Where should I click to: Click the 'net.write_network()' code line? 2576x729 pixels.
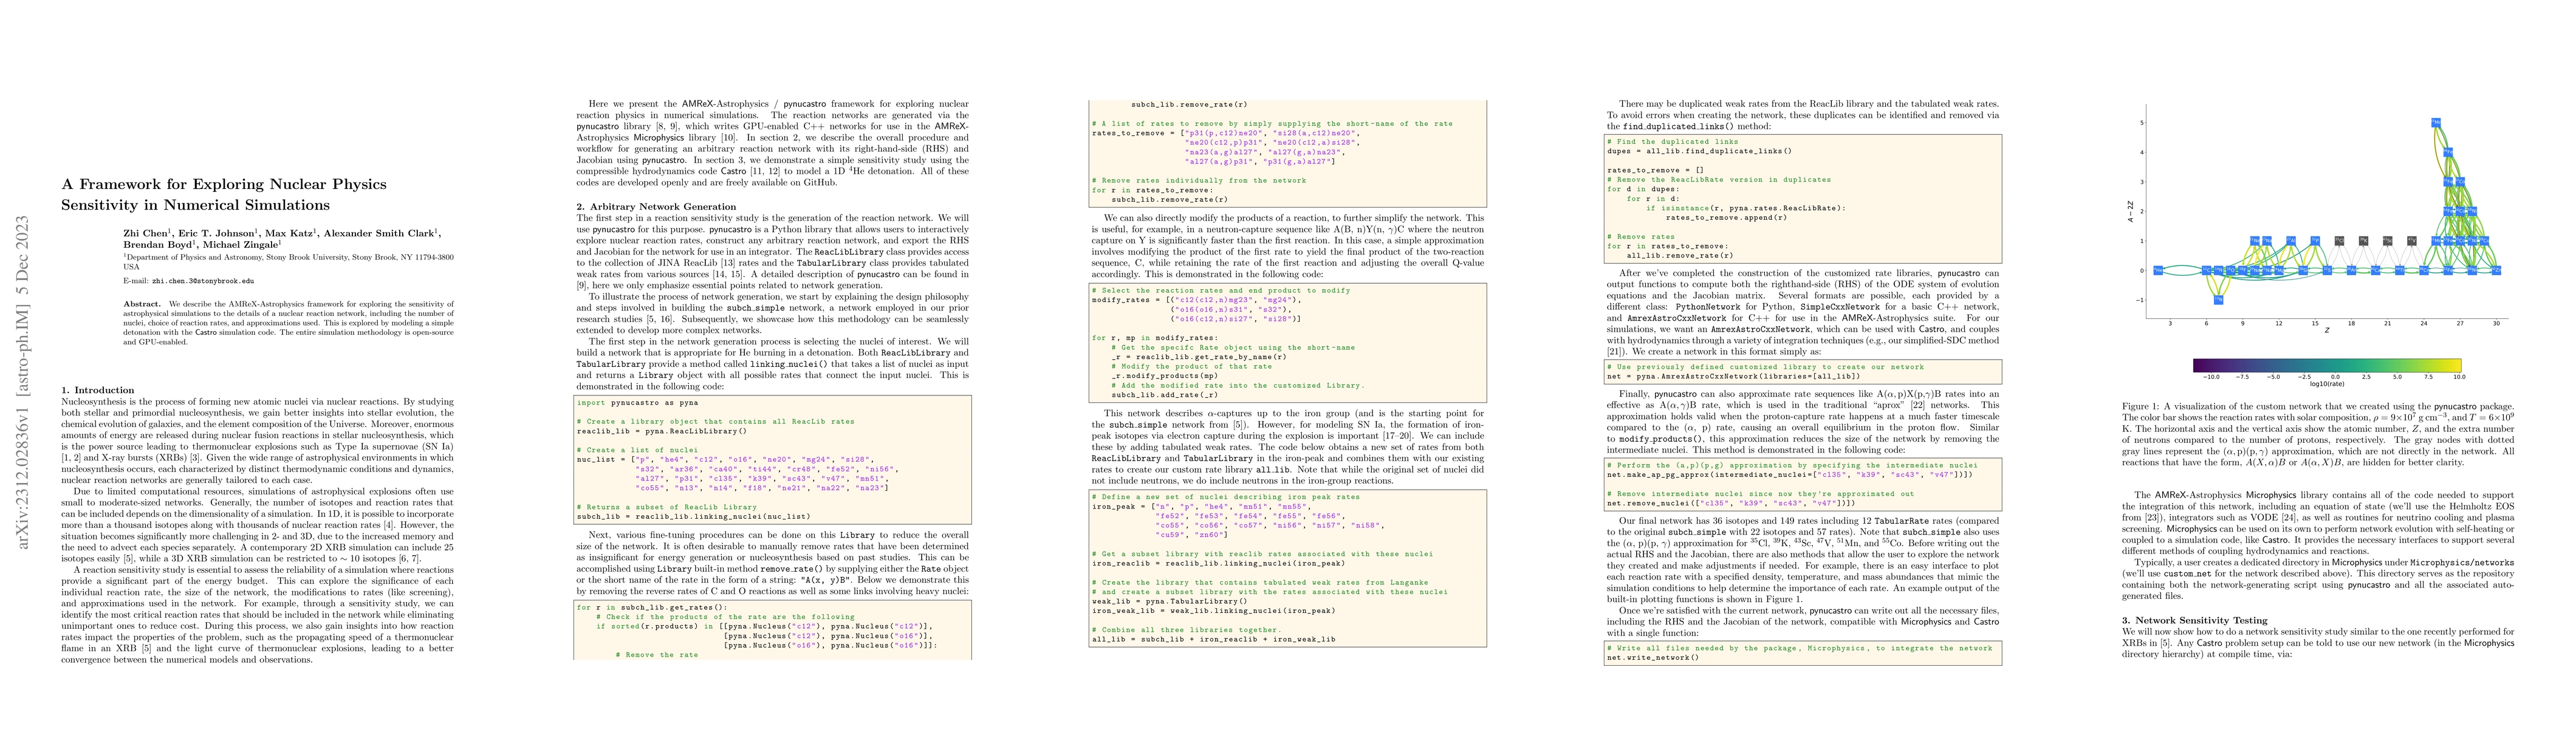click(x=1654, y=658)
